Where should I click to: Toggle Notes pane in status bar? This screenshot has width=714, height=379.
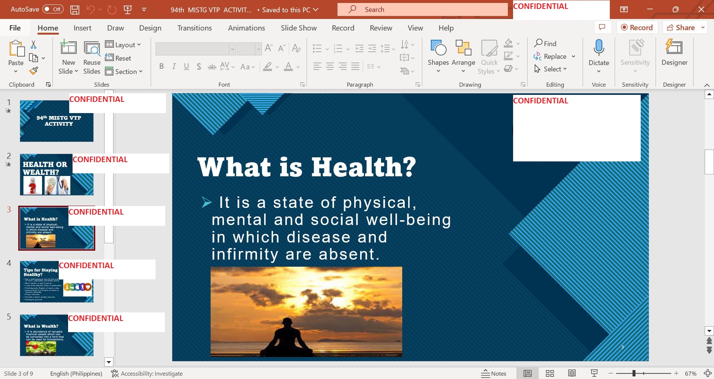[x=494, y=373]
